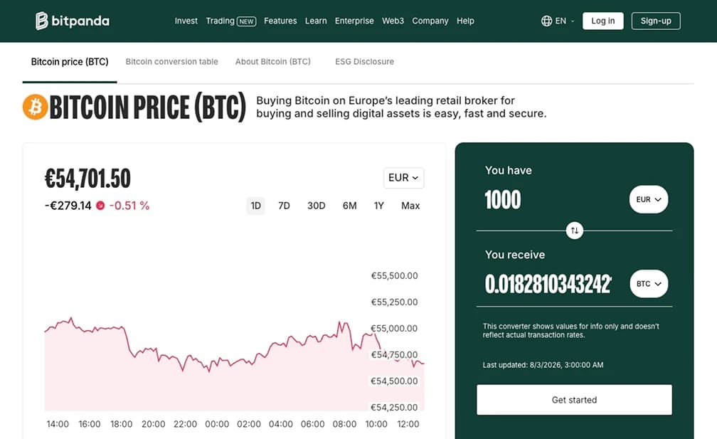Click the Last updated timestamp text
The height and width of the screenshot is (439, 717).
coord(543,365)
